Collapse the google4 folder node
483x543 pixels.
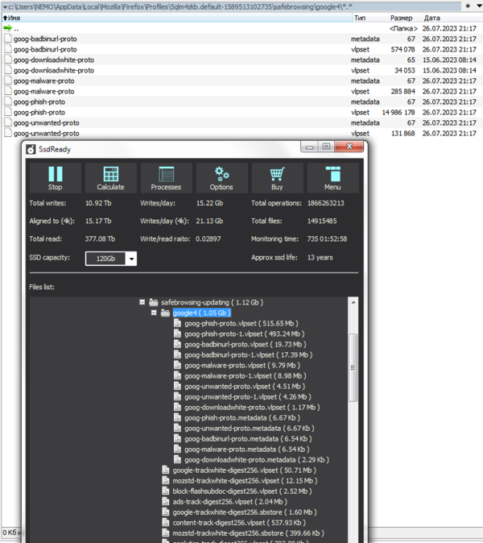tap(154, 313)
